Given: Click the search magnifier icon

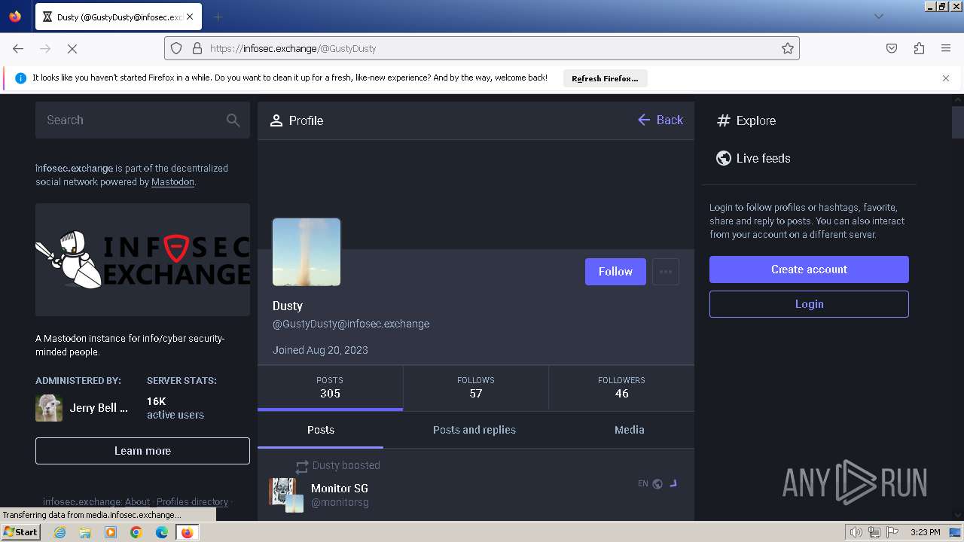Looking at the screenshot, I should click(x=233, y=120).
